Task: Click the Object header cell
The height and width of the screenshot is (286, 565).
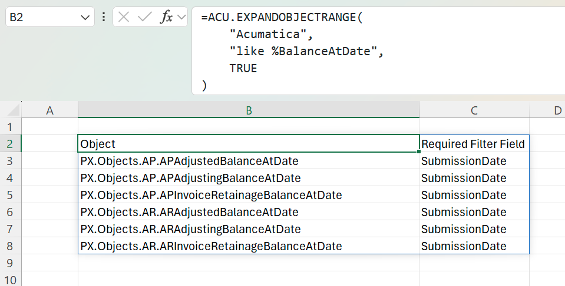Action: [x=249, y=144]
